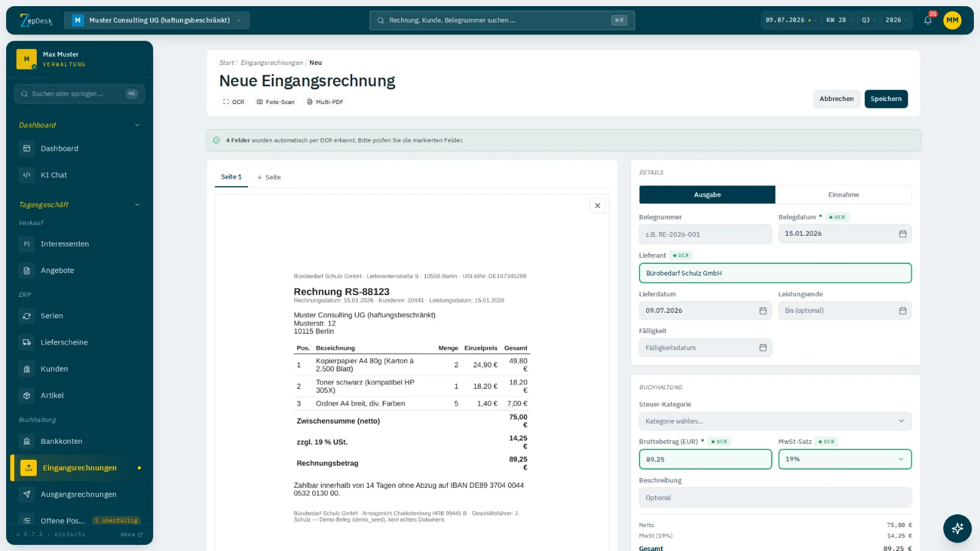
Task: Click Beschreibung optional field
Action: pos(775,498)
